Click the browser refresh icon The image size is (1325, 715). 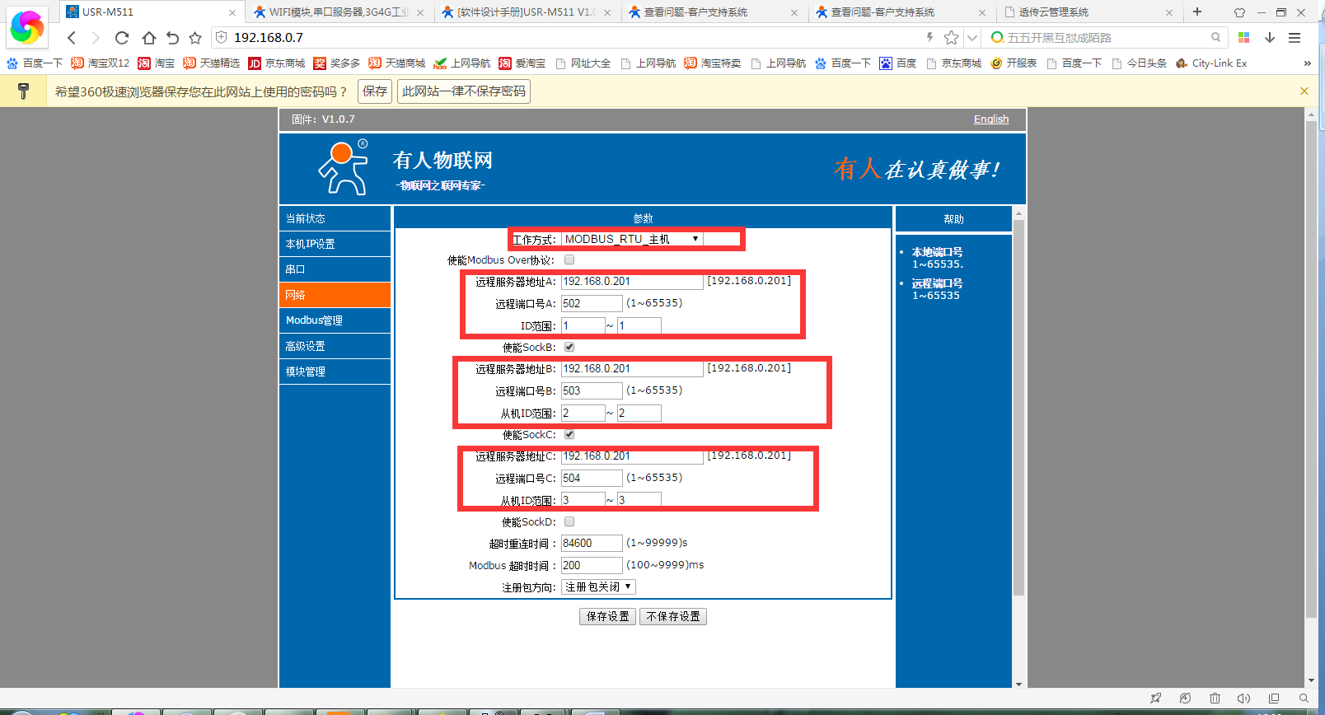click(x=122, y=38)
